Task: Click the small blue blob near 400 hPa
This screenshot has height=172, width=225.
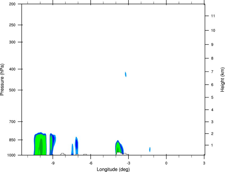Action: (x=126, y=74)
